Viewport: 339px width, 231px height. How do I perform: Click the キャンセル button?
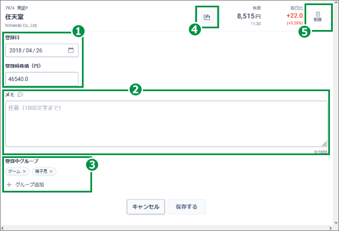[146, 207]
